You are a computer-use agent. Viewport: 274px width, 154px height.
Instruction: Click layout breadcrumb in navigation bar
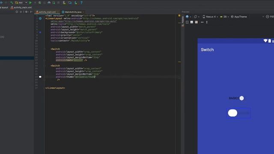pos(4,8)
